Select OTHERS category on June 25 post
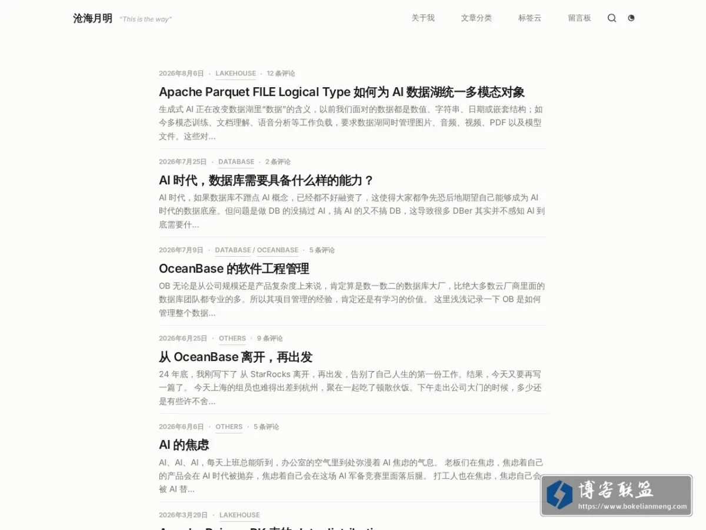 [x=232, y=339]
